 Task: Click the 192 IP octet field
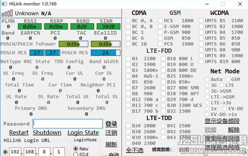tap(15, 152)
